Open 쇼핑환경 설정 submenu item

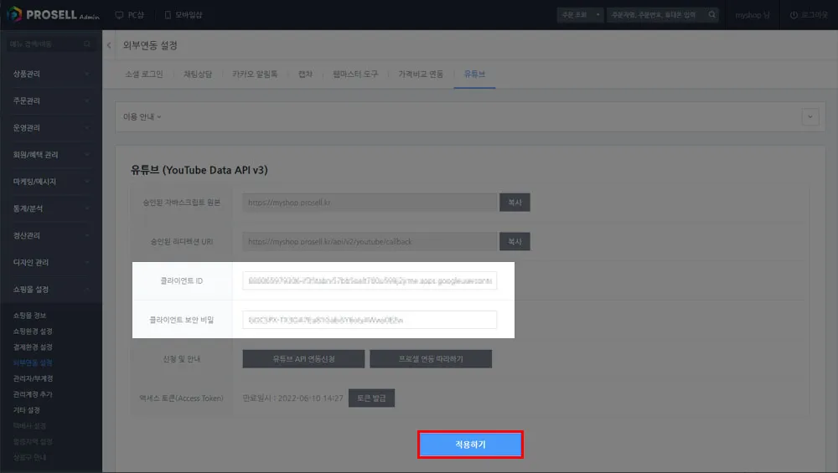(33, 331)
